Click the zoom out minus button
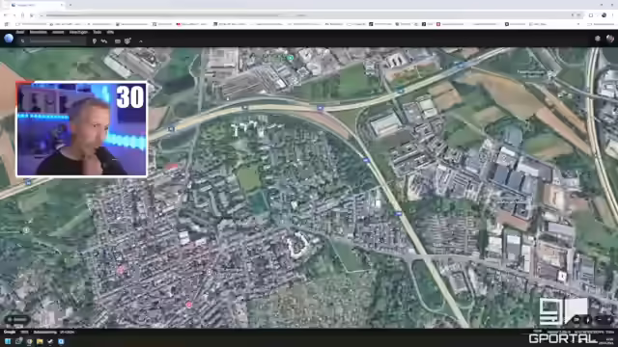Viewport: 618px width, 347px height. (600, 319)
